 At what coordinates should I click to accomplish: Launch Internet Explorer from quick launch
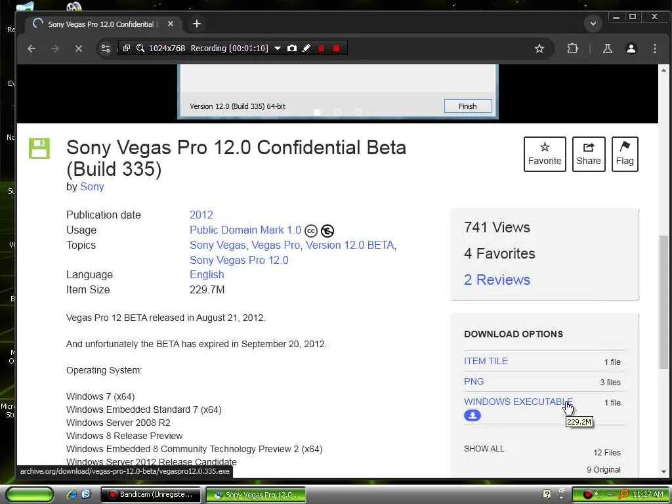tap(72, 495)
